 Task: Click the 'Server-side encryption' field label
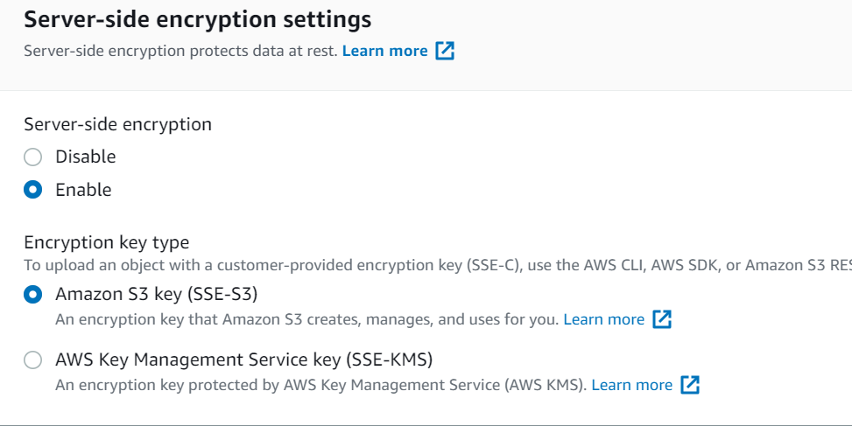[x=118, y=124]
